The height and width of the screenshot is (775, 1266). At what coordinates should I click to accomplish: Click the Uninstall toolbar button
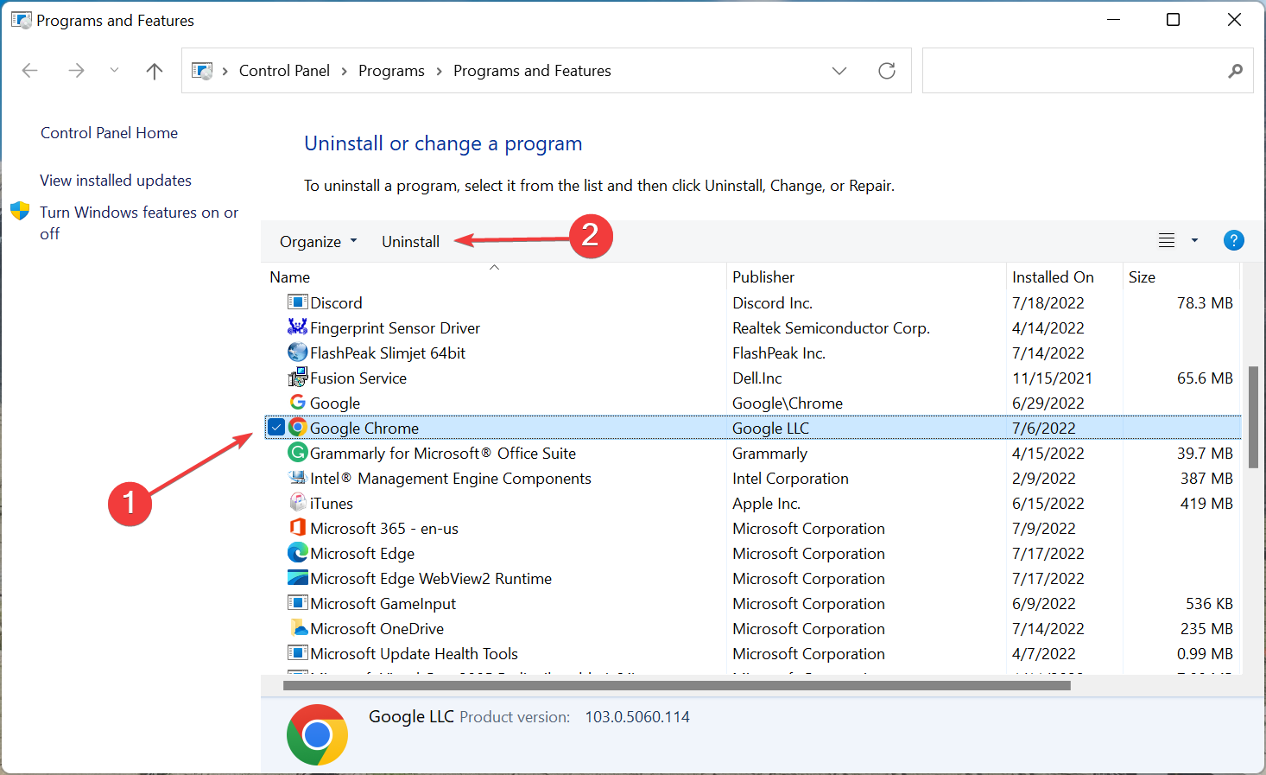pos(410,241)
